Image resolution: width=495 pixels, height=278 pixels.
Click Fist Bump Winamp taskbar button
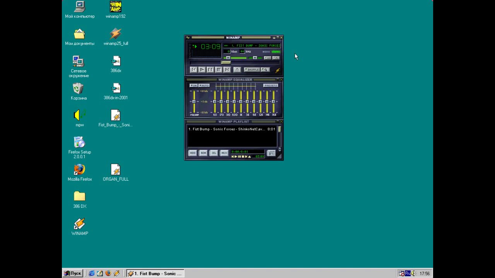pyautogui.click(x=155, y=273)
